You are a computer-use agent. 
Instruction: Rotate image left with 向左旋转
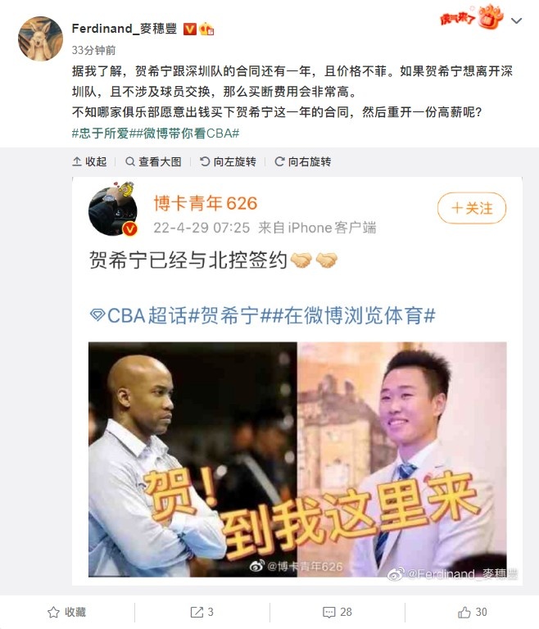point(228,161)
